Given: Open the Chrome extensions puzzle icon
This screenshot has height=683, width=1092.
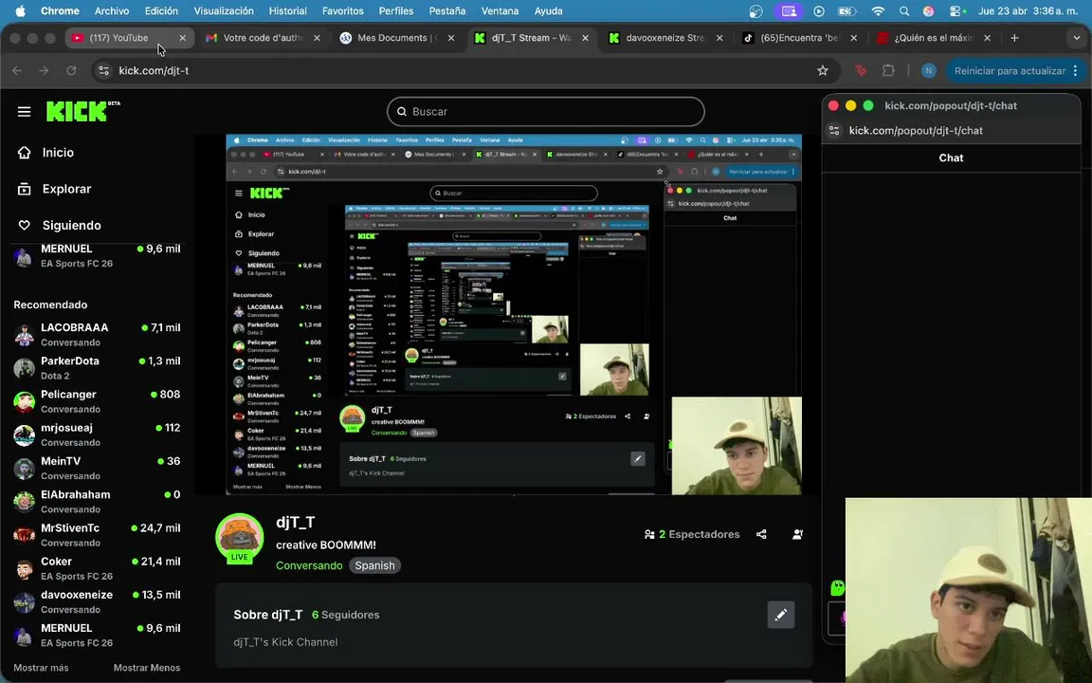Looking at the screenshot, I should coord(888,70).
